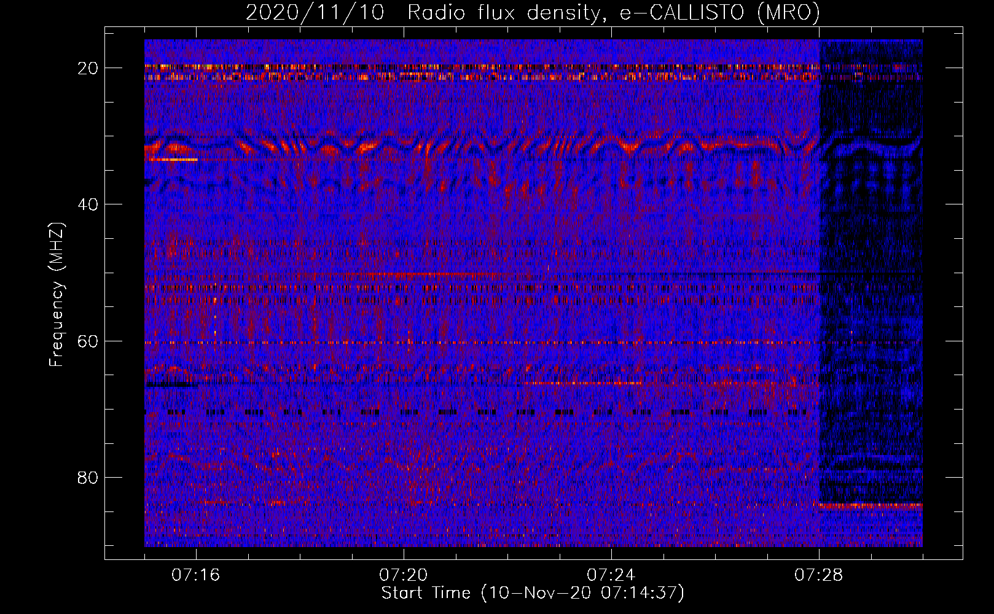994x614 pixels.
Task: Click the plot title "2020/11/10 Radio flux density, e-CALLISTO (MRO)"
Action: [x=533, y=12]
